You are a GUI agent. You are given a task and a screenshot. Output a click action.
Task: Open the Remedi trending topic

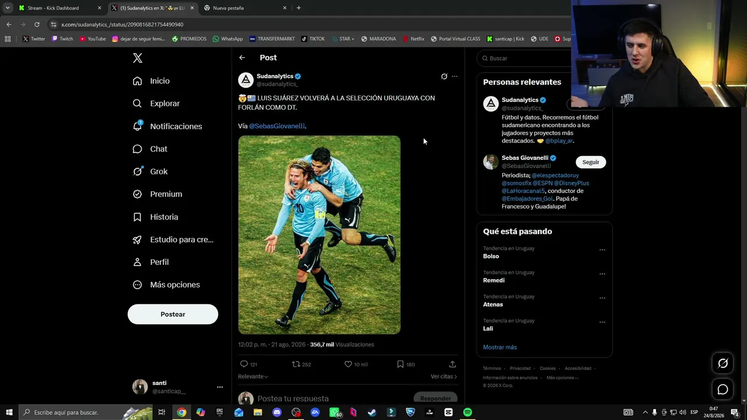pos(494,280)
